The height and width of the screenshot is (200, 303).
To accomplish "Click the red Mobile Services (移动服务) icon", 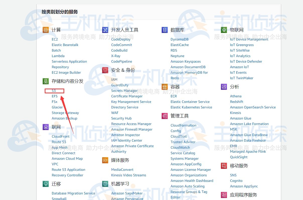I will (224, 166).
